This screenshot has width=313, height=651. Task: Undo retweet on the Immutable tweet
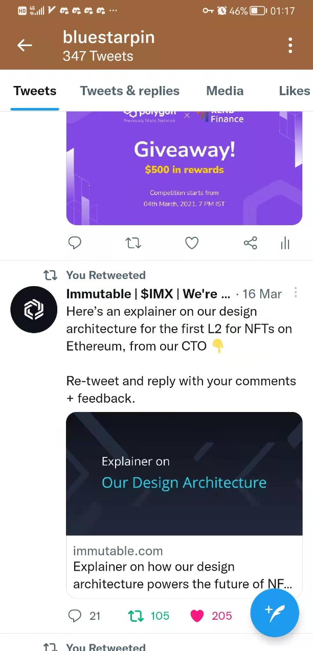point(136,616)
